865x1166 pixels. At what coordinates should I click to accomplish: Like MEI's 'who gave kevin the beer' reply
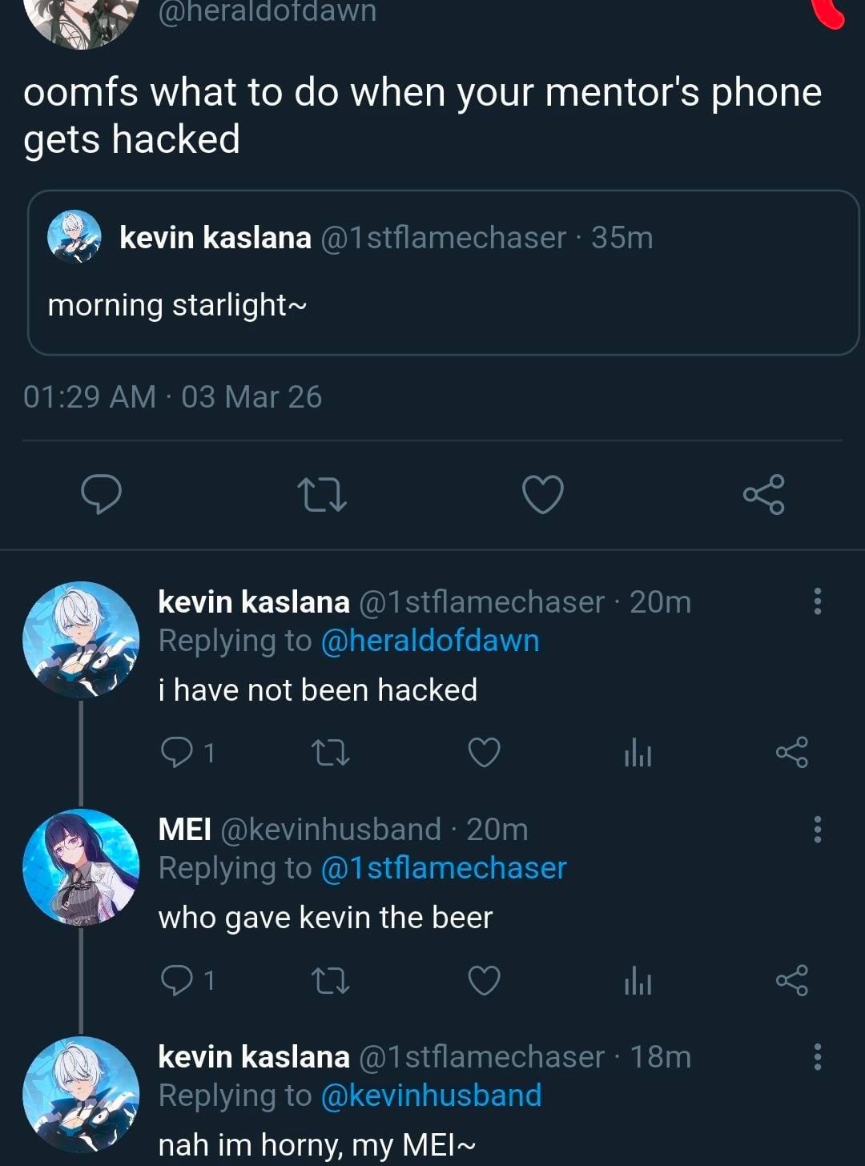click(x=484, y=980)
